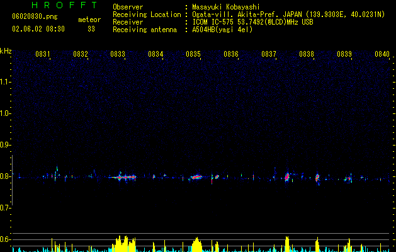This screenshot has height=252, width=396.
Task: Click the 0837 time marker
Action: point(269,54)
